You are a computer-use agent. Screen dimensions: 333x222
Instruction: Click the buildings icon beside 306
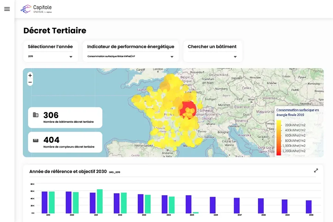click(x=36, y=115)
